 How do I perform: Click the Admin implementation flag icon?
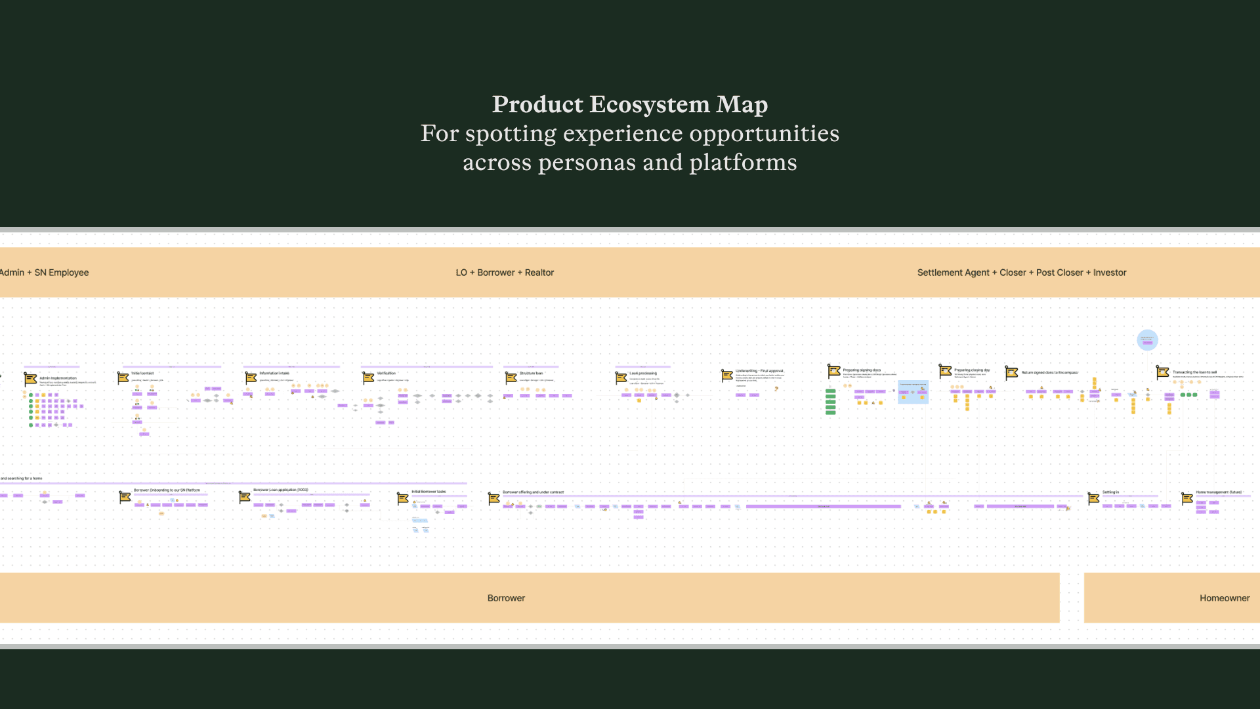coord(30,379)
